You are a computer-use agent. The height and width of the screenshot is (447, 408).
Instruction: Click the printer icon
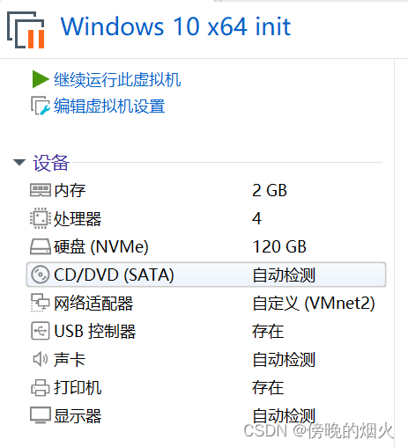pyautogui.click(x=40, y=387)
